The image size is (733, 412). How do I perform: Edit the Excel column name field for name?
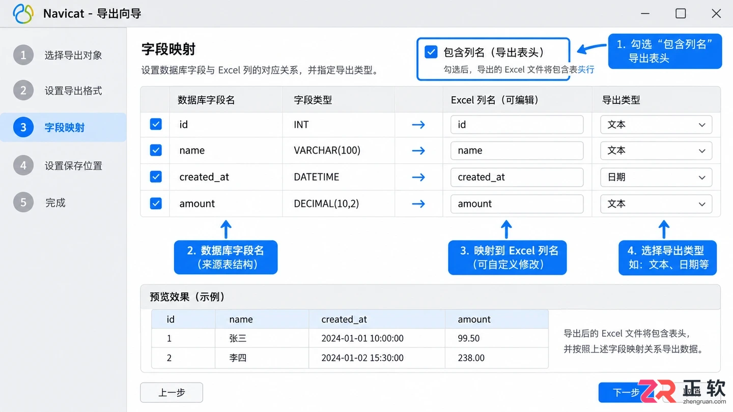click(x=517, y=151)
